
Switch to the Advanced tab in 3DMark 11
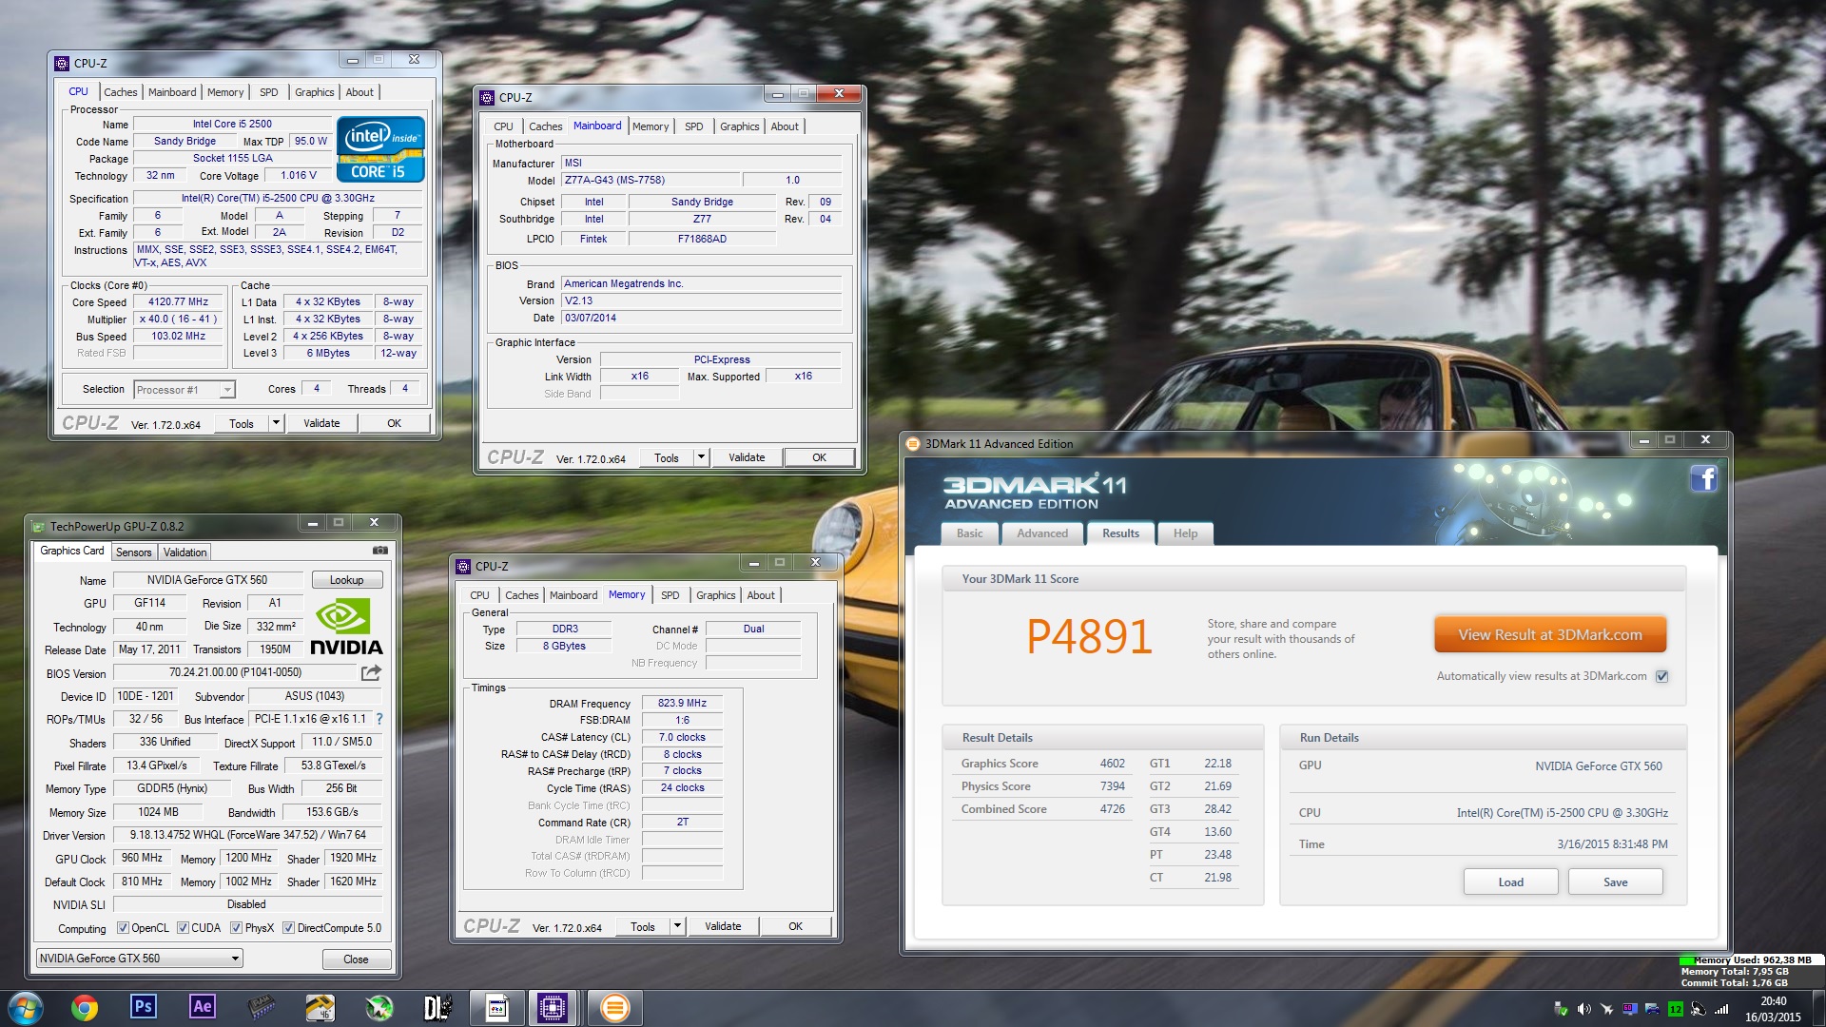click(1042, 533)
